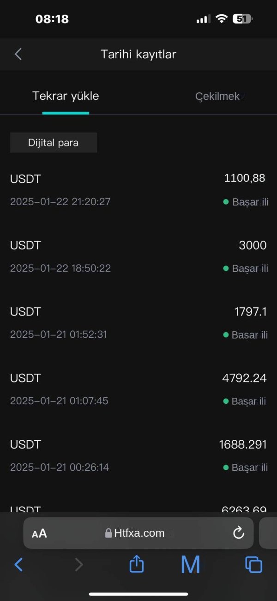The width and height of the screenshot is (277, 601).
Task: Select the 1797.1 USDT transaction
Action: pyautogui.click(x=138, y=322)
